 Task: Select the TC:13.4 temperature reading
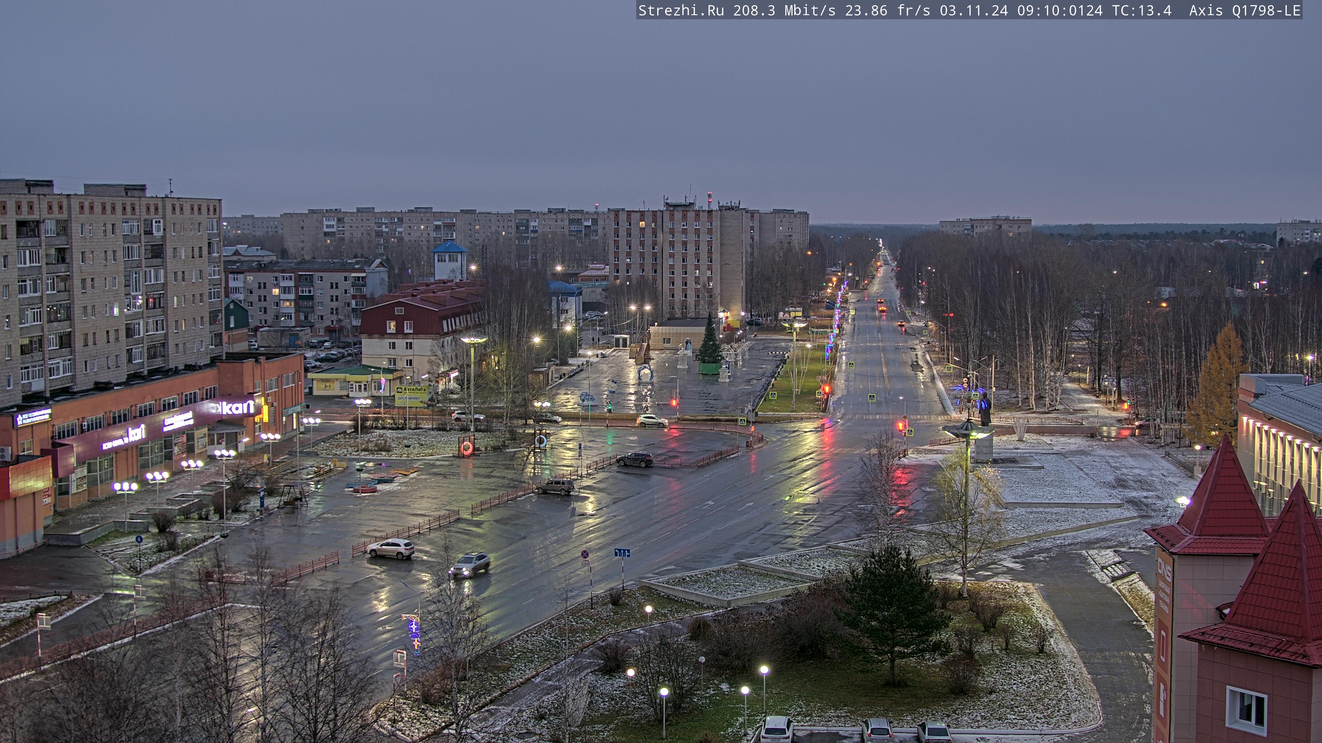point(1142,10)
